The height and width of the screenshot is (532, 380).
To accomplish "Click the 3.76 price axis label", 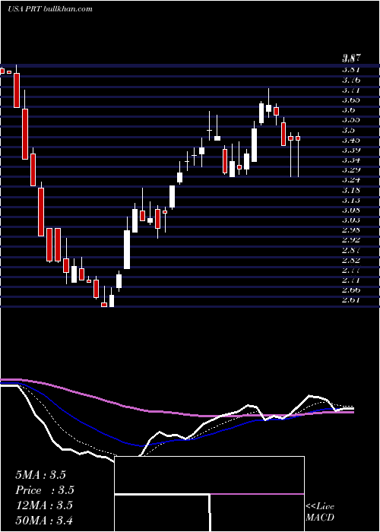I will (x=351, y=80).
